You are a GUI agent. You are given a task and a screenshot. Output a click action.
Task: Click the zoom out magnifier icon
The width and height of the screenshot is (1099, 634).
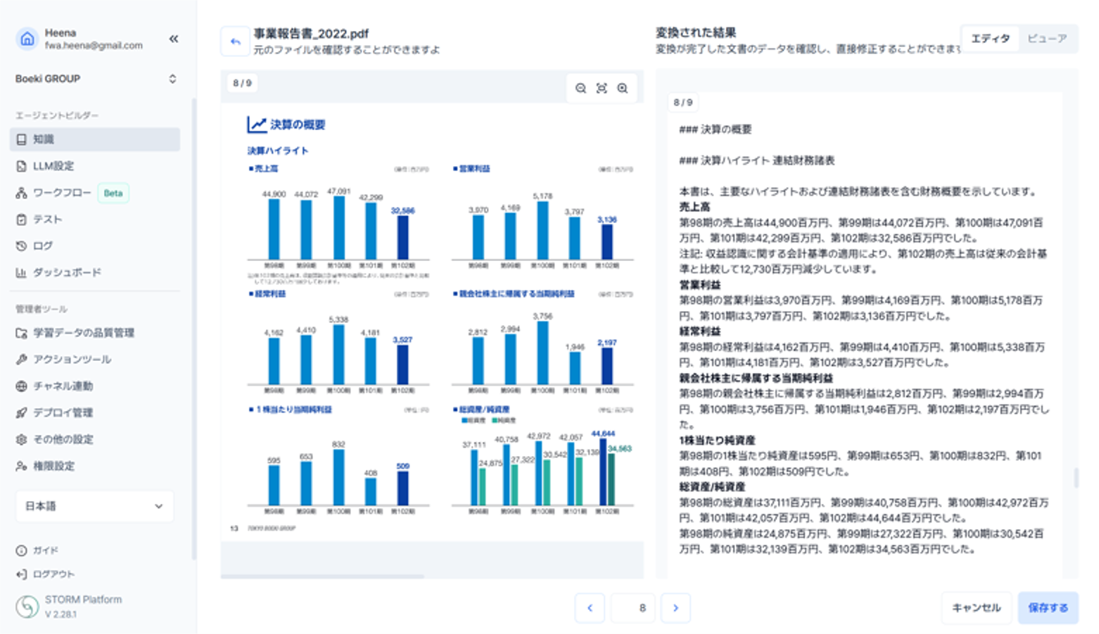[580, 88]
